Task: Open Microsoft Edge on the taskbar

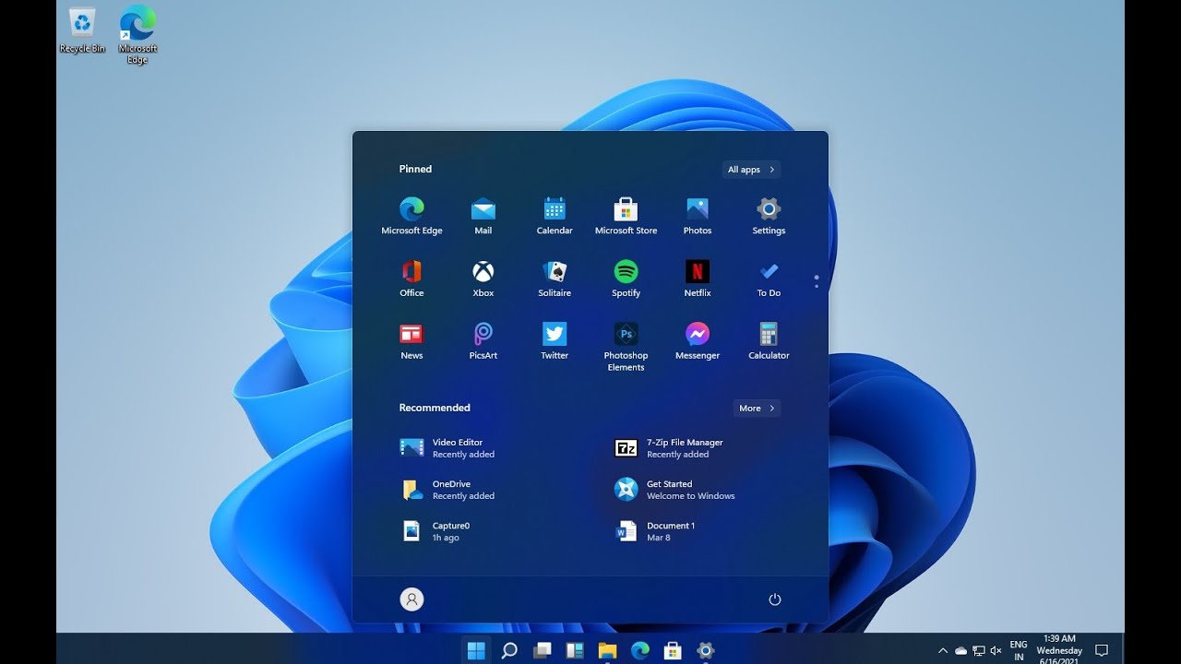Action: 639,650
